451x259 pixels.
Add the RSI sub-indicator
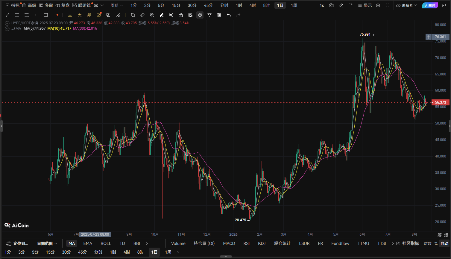coord(247,243)
